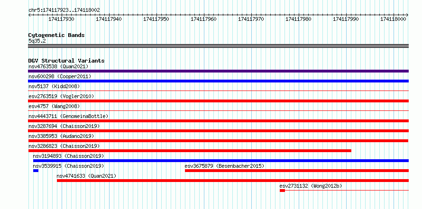
Task: Select the shorter red nsv3286823 bar
Action: (190, 151)
